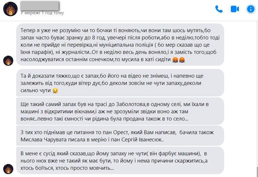This screenshot has width=258, height=177.
Task: Open conversation information via the blue info icon
Action: pos(250,9)
